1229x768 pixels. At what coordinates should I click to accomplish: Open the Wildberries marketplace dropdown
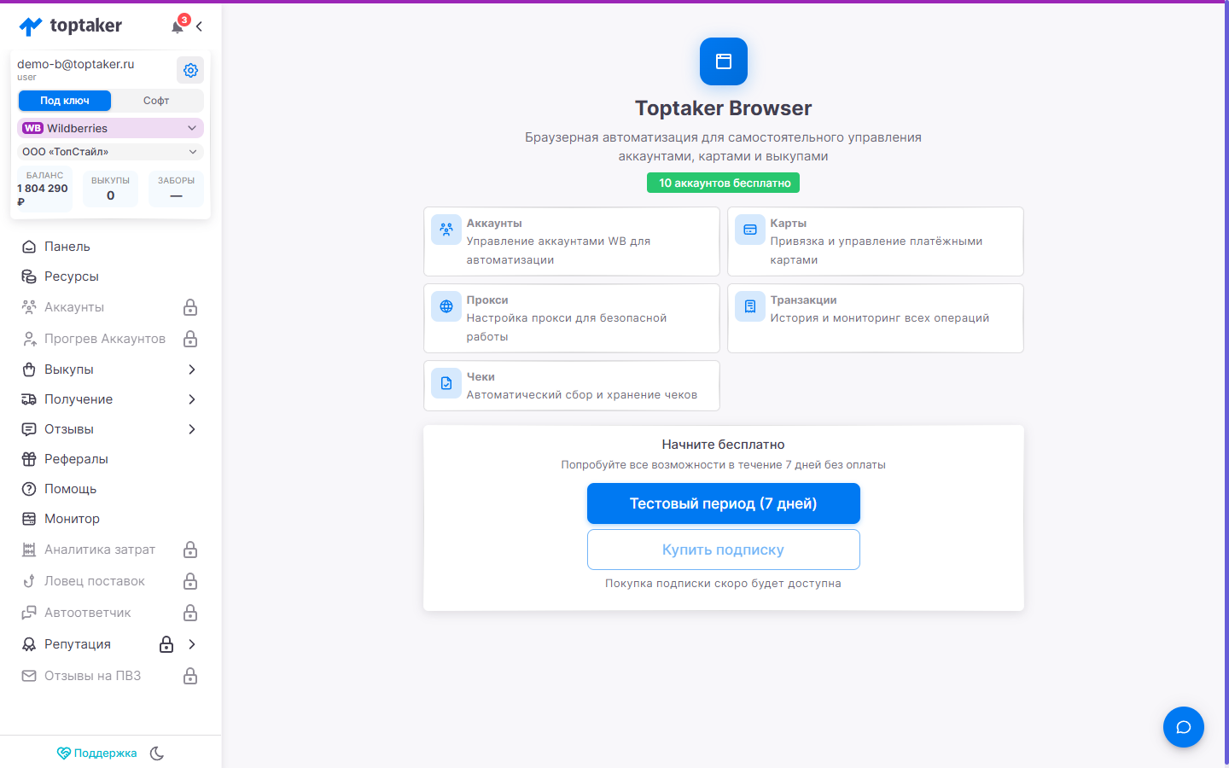pos(110,128)
